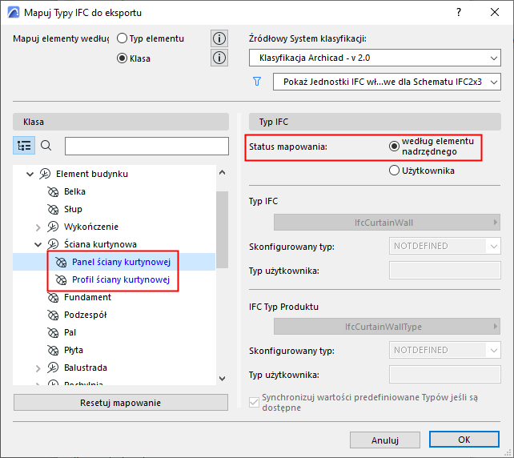
Task: Select Ściana kurtynowa in the tree
Action: point(100,244)
